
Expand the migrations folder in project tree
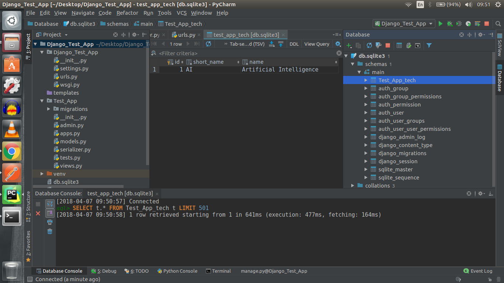click(x=49, y=109)
